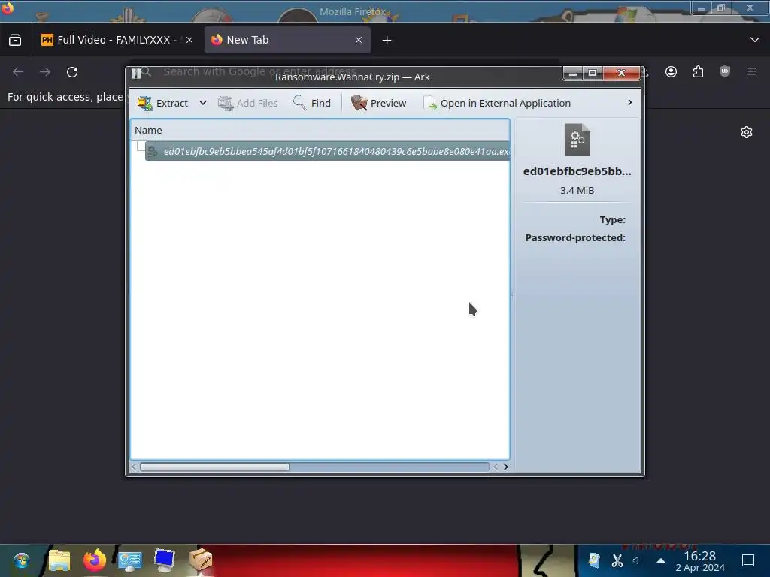Maximize the Ark window
Image resolution: width=770 pixels, height=577 pixels.
[593, 73]
